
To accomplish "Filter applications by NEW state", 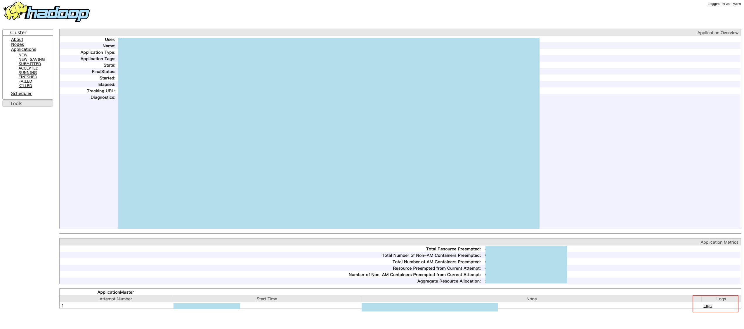I will [x=23, y=55].
